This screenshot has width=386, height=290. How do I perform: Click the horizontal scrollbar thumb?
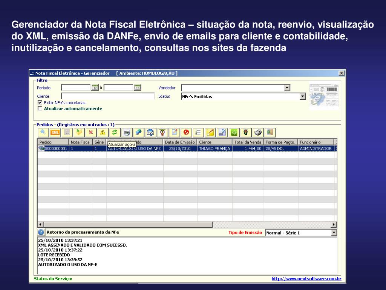pos(128,224)
